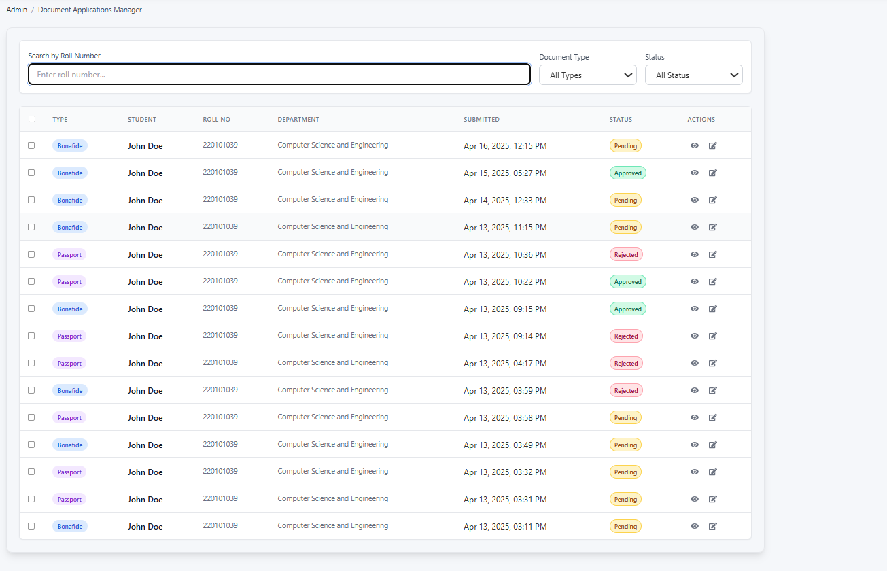Select the Apr 16, 12:15 PM row checkbox
This screenshot has width=887, height=571.
pyautogui.click(x=31, y=145)
